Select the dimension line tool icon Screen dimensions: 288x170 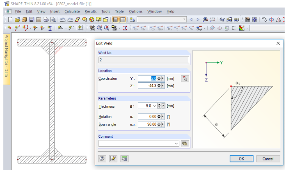(x=60, y=28)
